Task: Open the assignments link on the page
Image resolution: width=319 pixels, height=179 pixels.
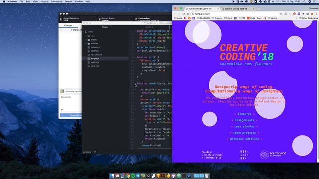Action: [244, 120]
